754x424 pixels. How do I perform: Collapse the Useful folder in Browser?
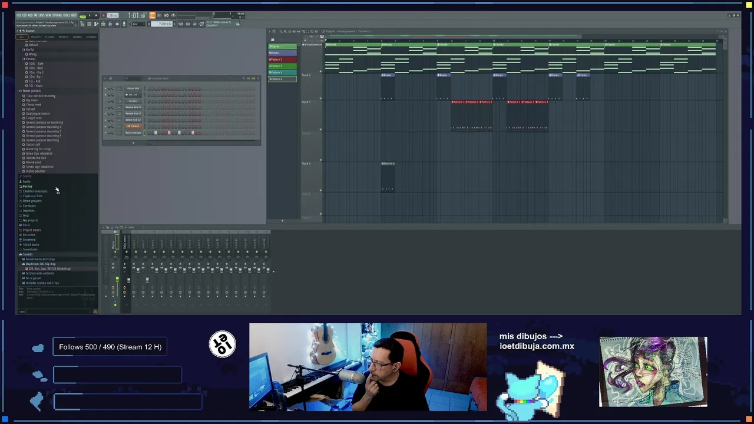(x=29, y=49)
